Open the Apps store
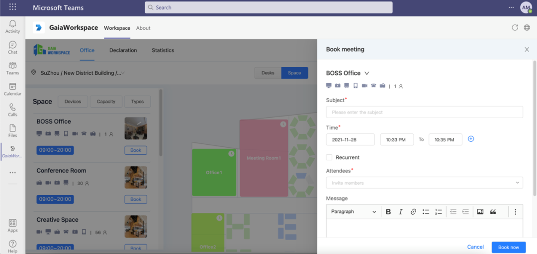Screen dimensions: 537x254 (x=12, y=226)
